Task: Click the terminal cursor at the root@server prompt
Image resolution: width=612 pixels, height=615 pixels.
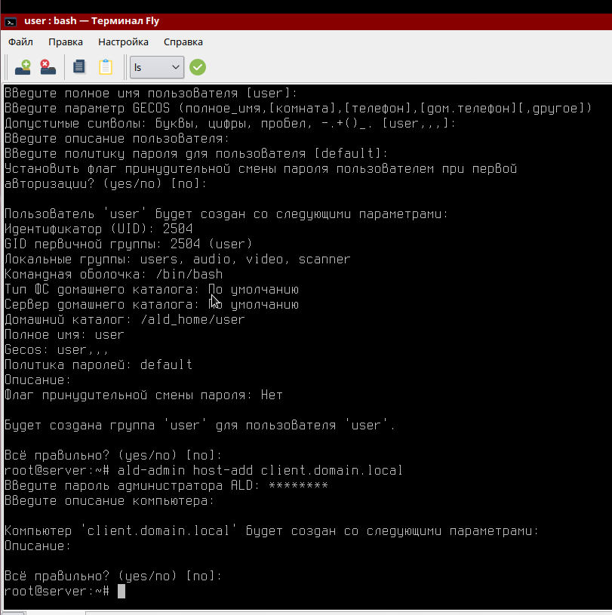Action: (x=121, y=591)
